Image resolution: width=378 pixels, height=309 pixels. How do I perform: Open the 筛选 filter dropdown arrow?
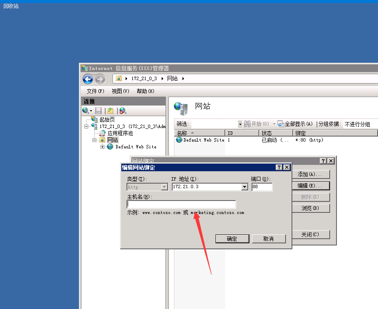[x=240, y=124]
